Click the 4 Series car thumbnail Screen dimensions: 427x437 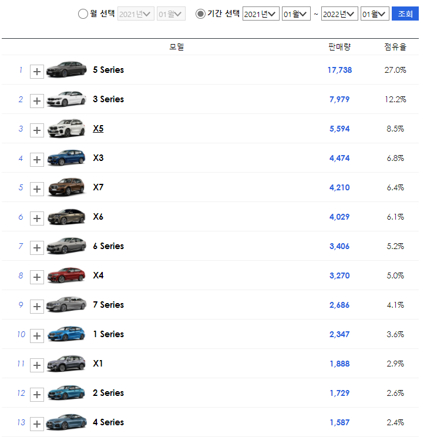66,422
